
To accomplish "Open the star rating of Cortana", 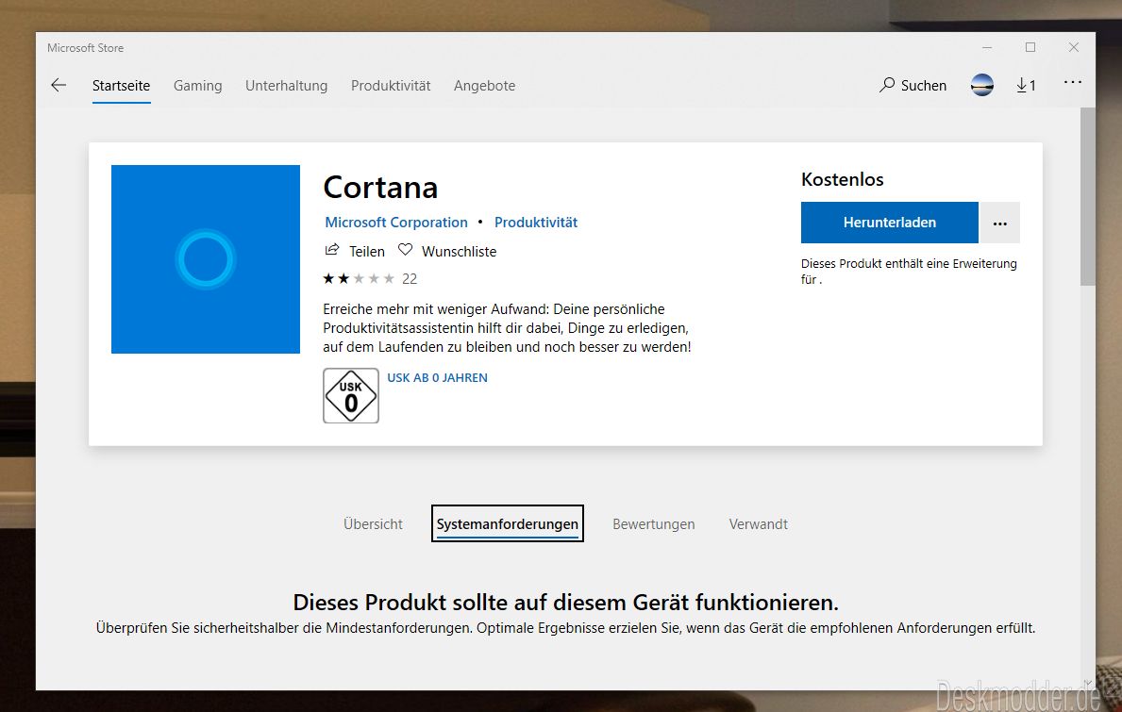I will click(x=359, y=279).
